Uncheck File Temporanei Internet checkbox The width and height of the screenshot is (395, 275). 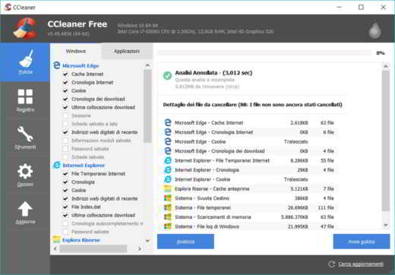click(65, 174)
